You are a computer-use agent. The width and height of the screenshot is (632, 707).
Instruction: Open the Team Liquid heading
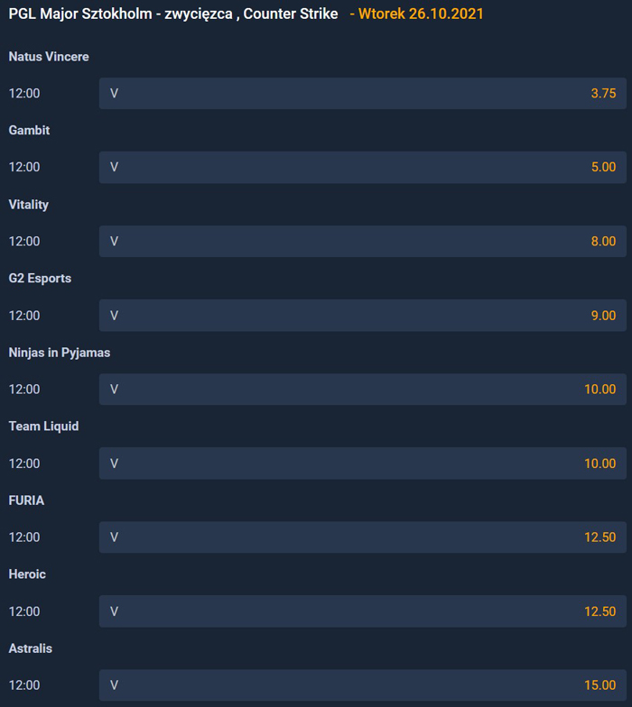[x=43, y=427]
